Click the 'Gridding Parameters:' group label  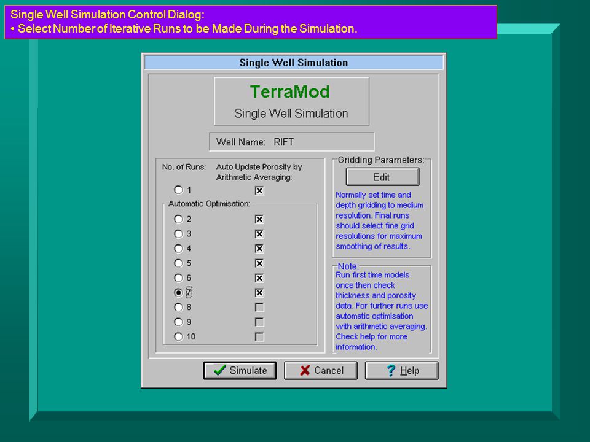[381, 160]
